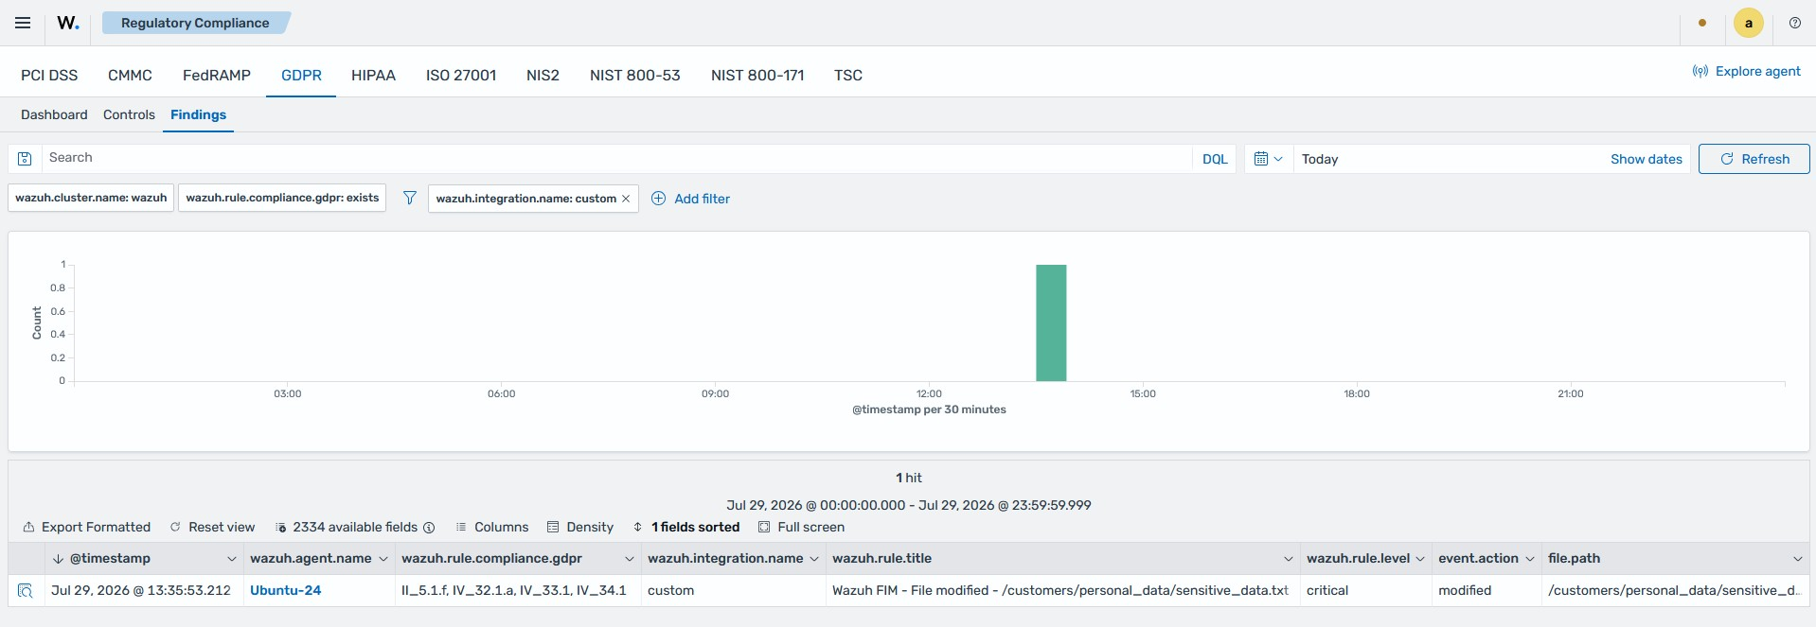Click the wazuh.rule.compliance.gdpr: exists filter pill
Screen dimensions: 1816x627
(282, 198)
